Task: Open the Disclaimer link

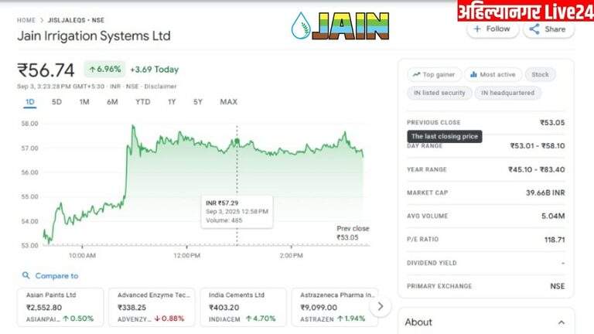Action: pos(162,87)
